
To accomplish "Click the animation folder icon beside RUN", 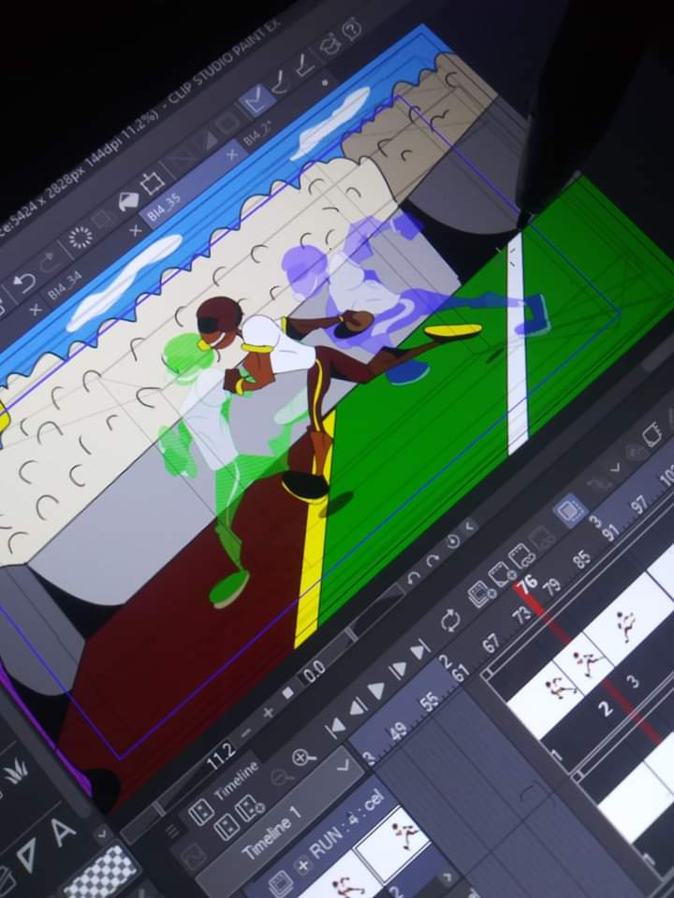I will [x=281, y=882].
